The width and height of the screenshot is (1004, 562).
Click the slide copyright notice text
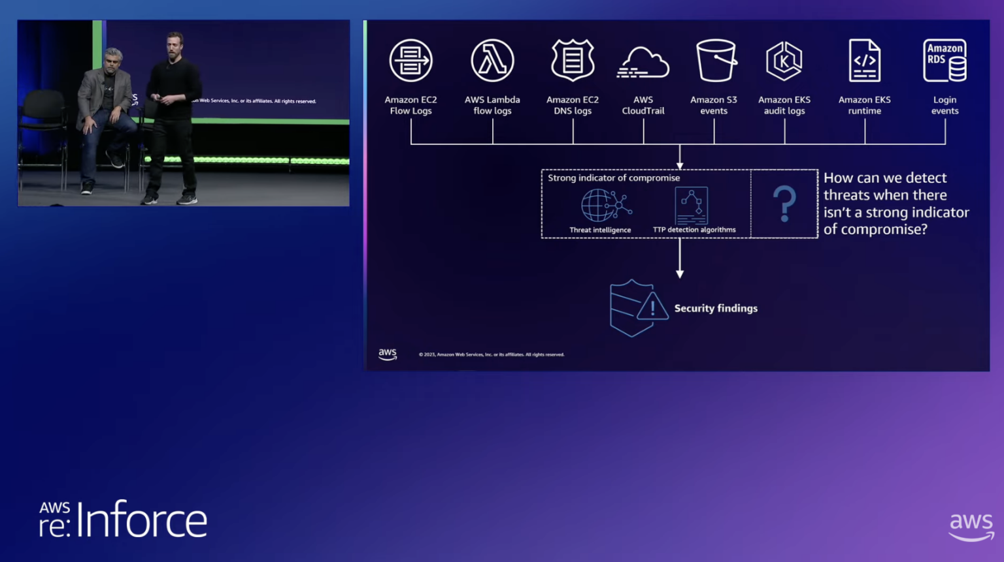[x=492, y=354]
